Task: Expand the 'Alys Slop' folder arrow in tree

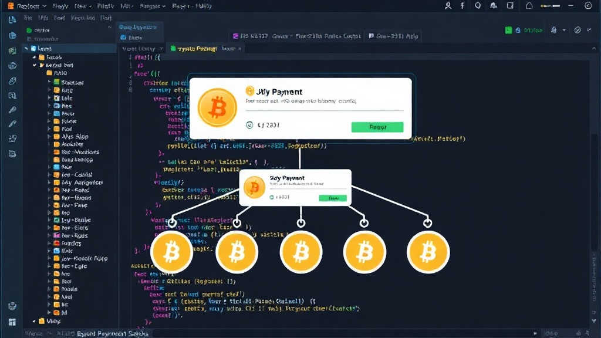Action: [49, 136]
